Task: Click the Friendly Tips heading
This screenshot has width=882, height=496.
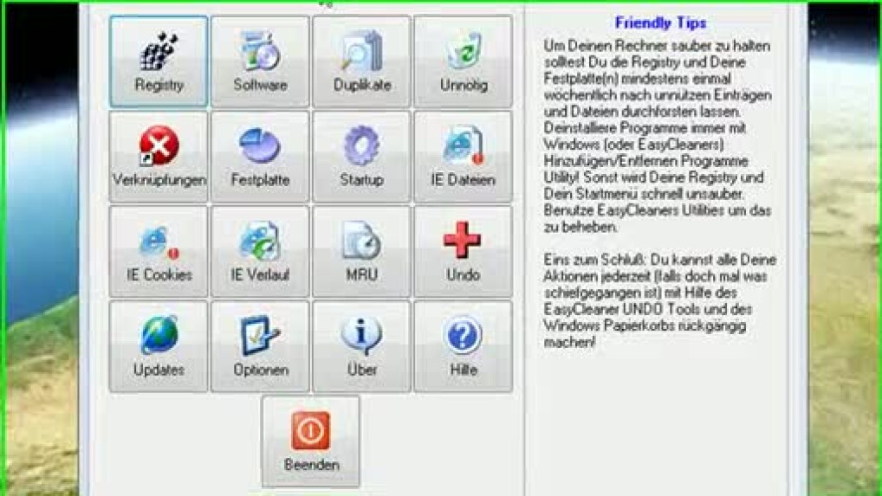Action: 661,23
